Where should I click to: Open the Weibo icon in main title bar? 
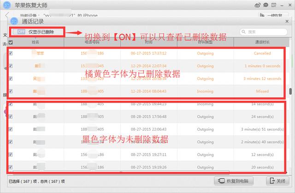click(x=258, y=5)
